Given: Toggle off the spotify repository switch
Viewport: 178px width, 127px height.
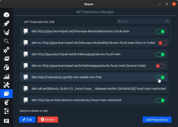Looking at the screenshot, I should (x=160, y=77).
